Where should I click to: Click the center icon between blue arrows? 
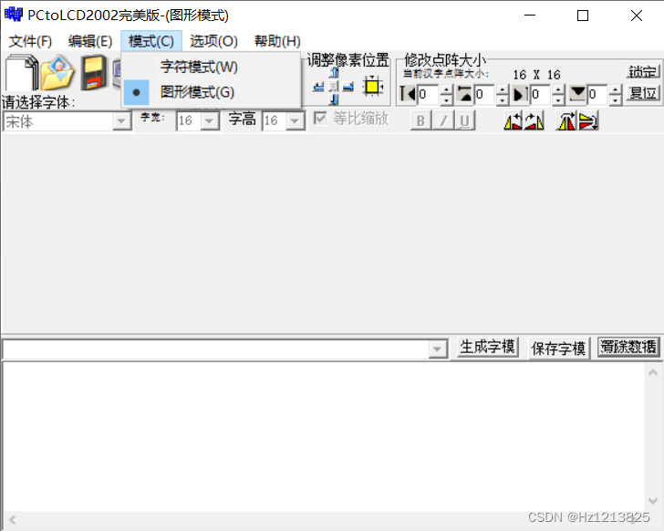tap(334, 87)
